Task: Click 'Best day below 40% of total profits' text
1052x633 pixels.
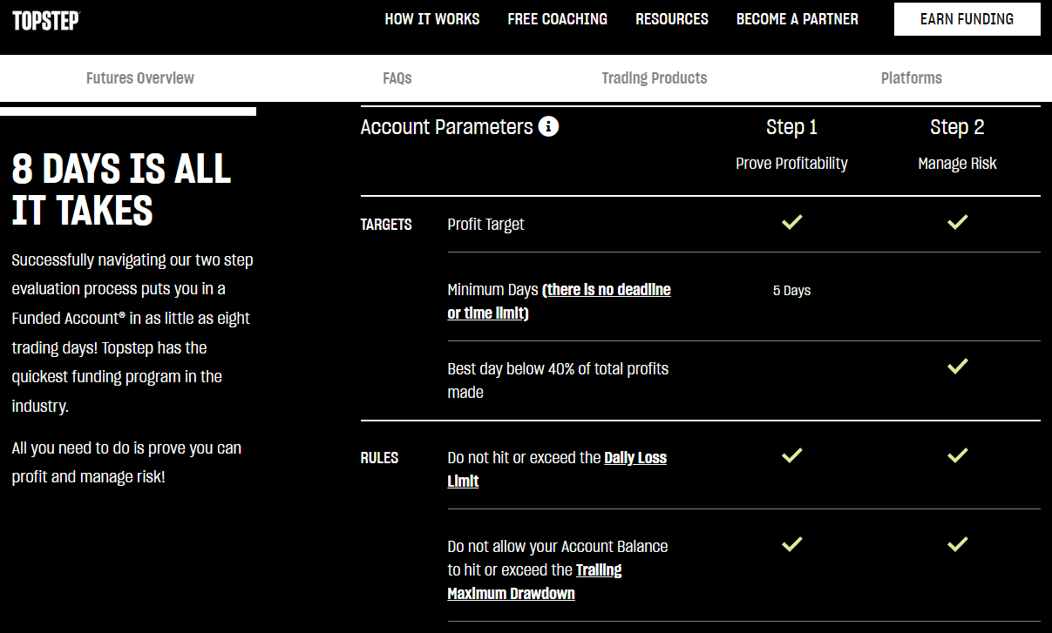Action: [x=558, y=380]
